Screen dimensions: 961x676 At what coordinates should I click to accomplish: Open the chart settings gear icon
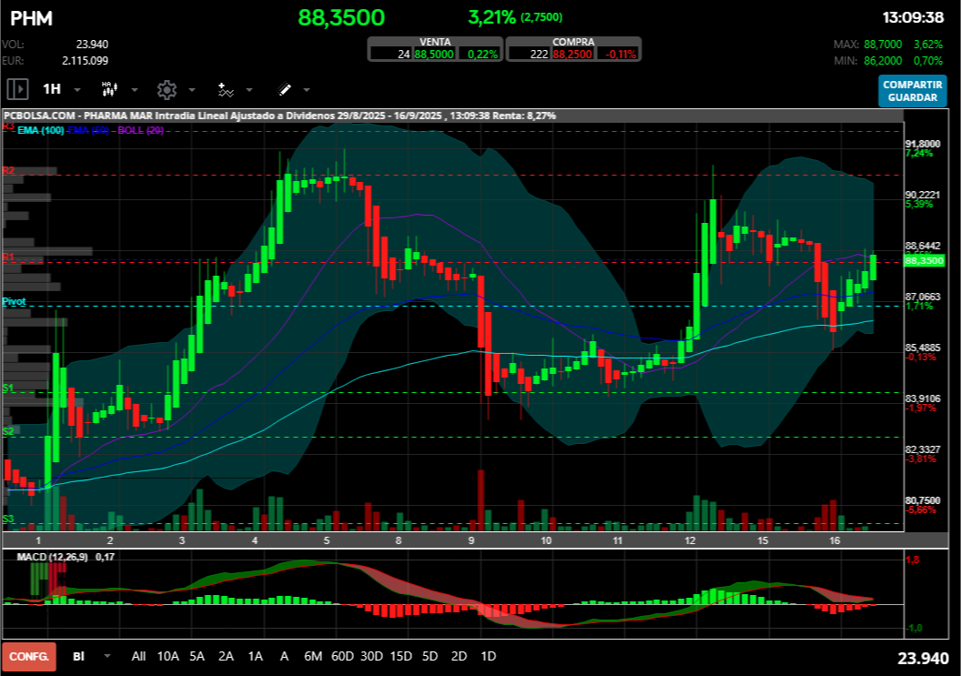tap(167, 89)
